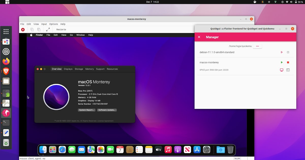305x160 pixels.
Task: Open the Input menu in the macos-monterey window
Action: tap(44, 24)
